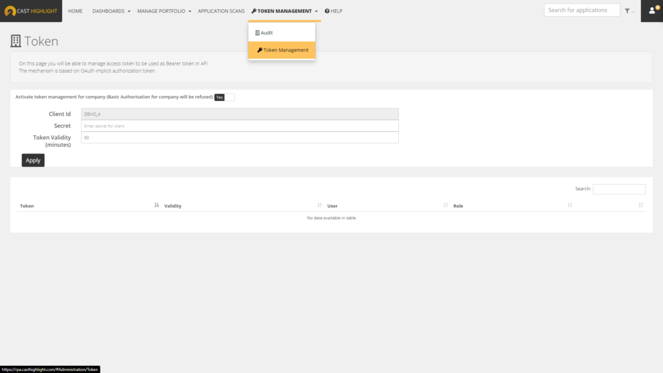Click the sort icon on the Token column

(157, 205)
